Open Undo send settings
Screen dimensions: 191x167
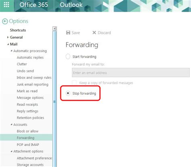pos(25,71)
